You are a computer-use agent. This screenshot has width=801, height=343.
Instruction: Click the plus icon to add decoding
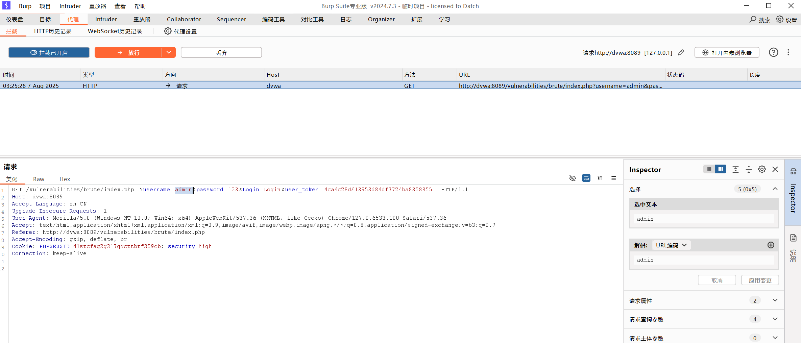[771, 245]
